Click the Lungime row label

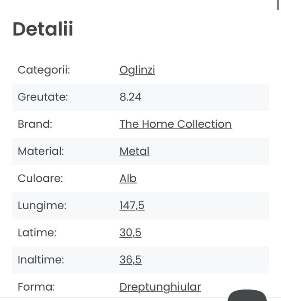[42, 205]
